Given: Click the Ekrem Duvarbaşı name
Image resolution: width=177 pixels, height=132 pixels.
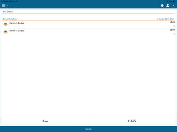Looking at the screenshot, I should click(x=10, y=19).
